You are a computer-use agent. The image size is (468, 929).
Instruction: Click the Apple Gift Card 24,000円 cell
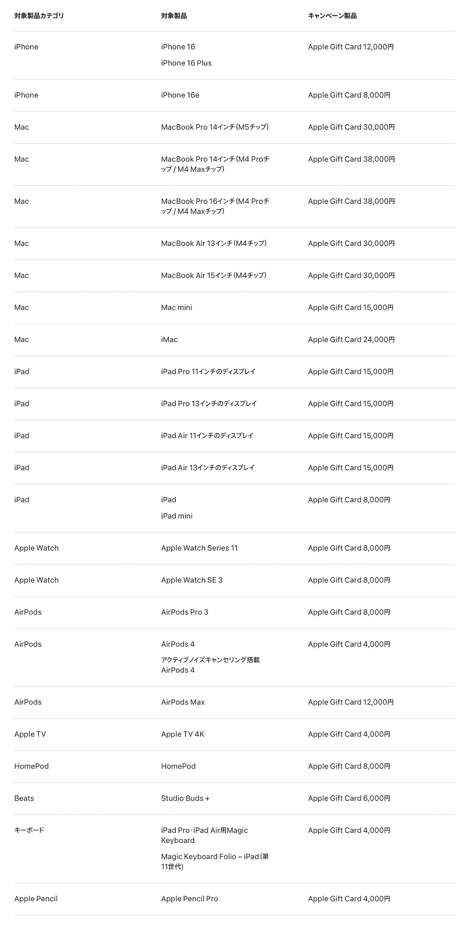(x=351, y=340)
